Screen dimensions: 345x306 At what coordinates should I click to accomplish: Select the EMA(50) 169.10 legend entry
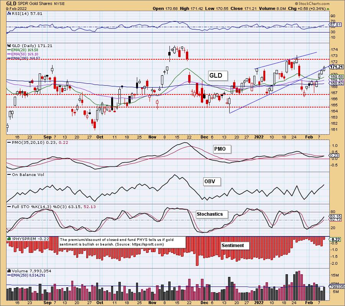click(23, 54)
